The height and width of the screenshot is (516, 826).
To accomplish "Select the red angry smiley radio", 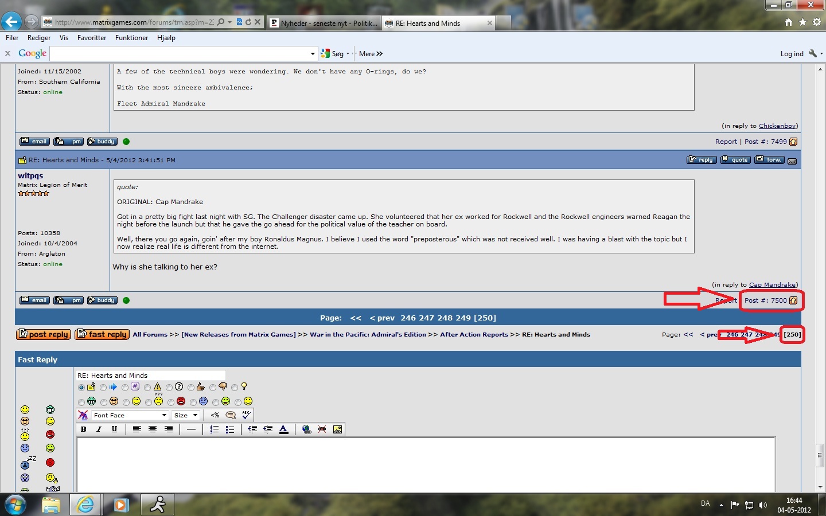I will click(171, 402).
